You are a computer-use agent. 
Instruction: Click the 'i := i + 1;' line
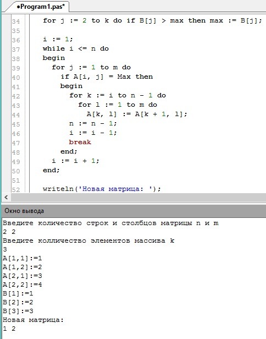click(75, 161)
